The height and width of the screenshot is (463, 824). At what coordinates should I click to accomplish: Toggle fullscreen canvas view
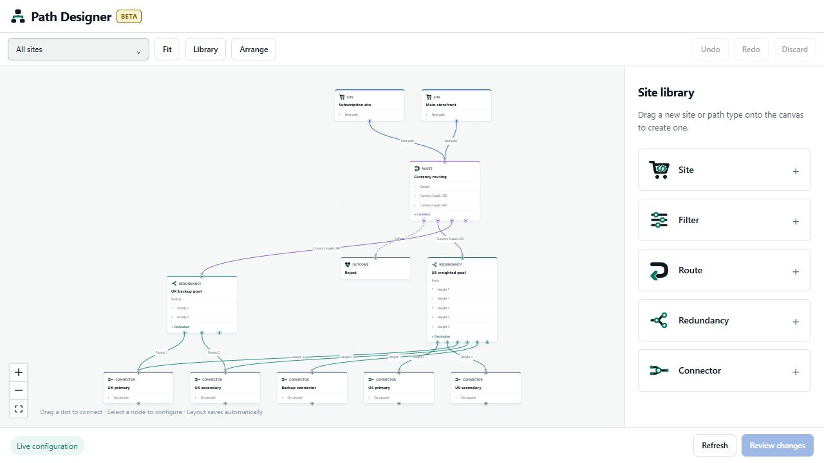coord(19,408)
